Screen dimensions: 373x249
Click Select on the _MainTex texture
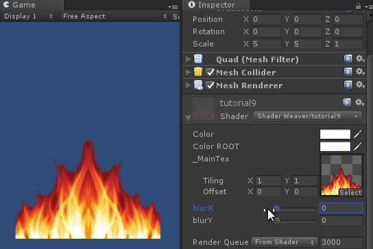coord(350,192)
